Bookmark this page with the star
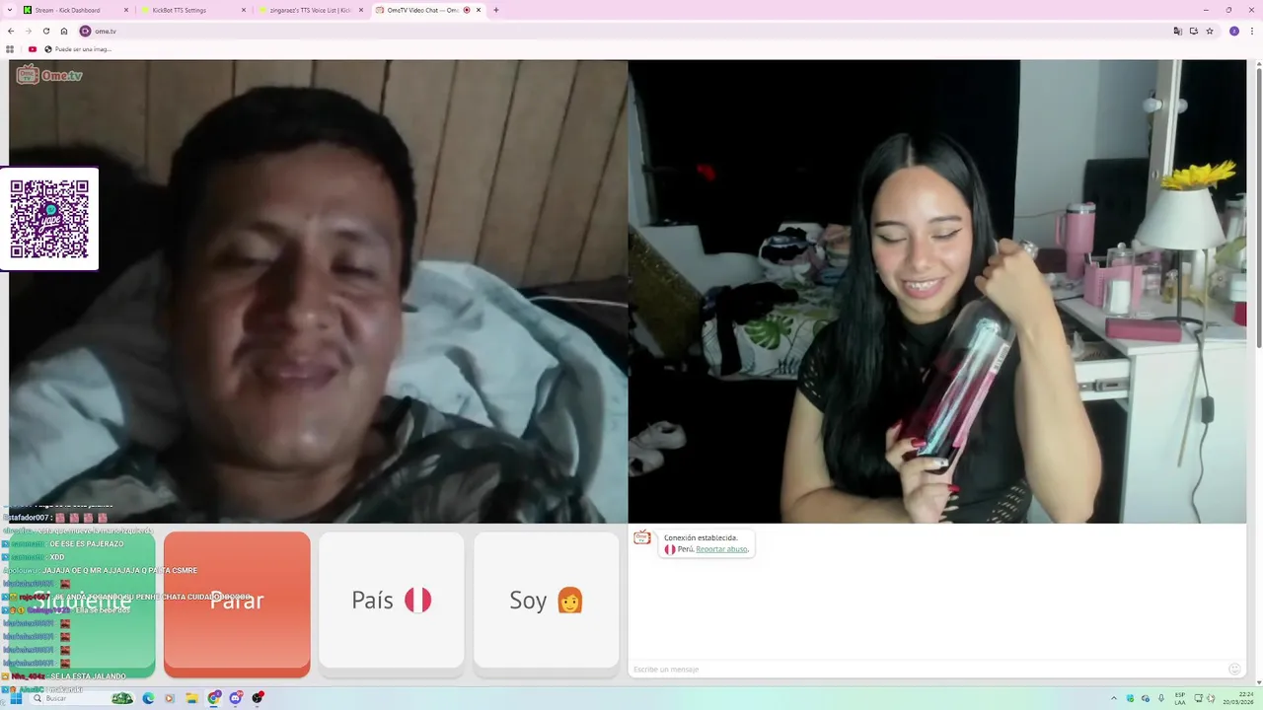Screen dimensions: 1263x710 (1210, 31)
